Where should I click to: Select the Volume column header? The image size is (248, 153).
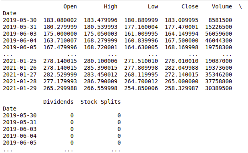(222, 6)
